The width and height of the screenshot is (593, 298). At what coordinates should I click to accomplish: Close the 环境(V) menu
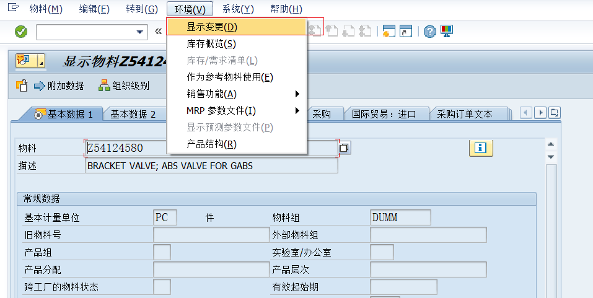click(x=190, y=9)
